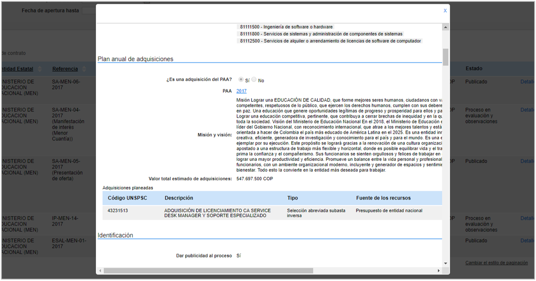Select the No radio for PAA acquisition
The image size is (536, 281).
(x=254, y=79)
